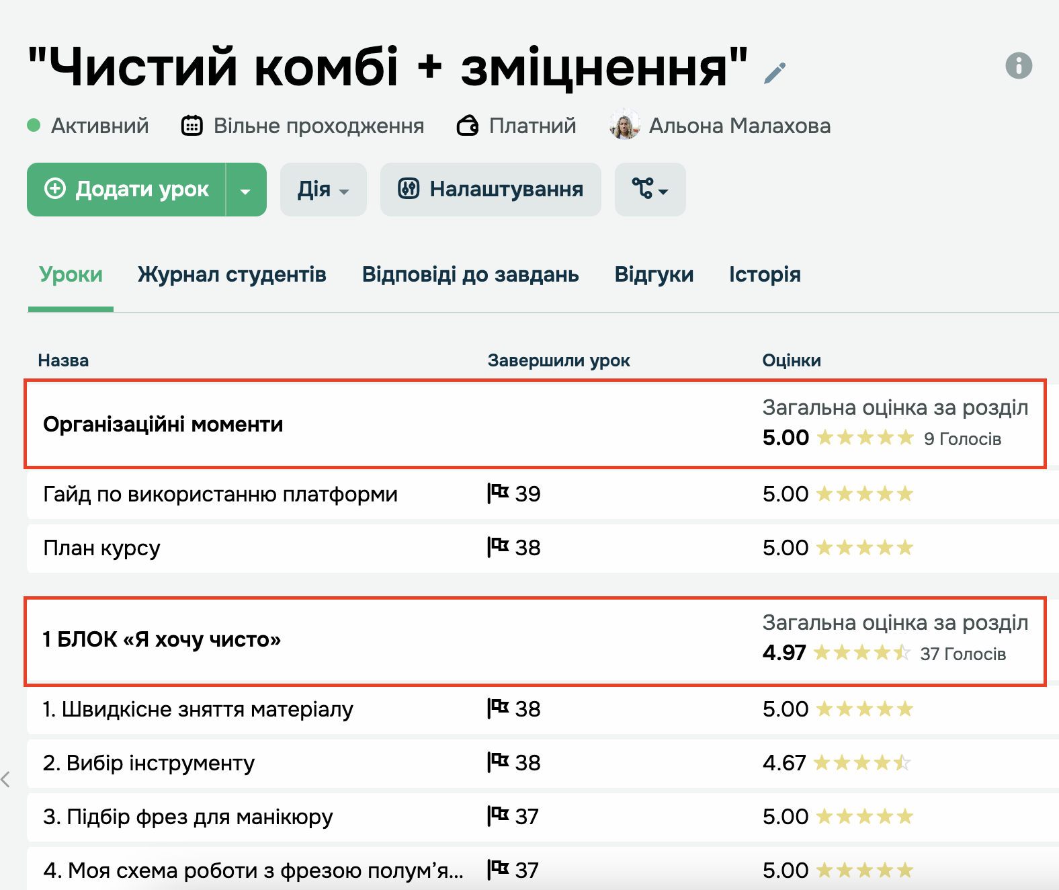The image size is (1059, 890).
Task: Click the flag icon in План курсу row
Action: (x=498, y=547)
